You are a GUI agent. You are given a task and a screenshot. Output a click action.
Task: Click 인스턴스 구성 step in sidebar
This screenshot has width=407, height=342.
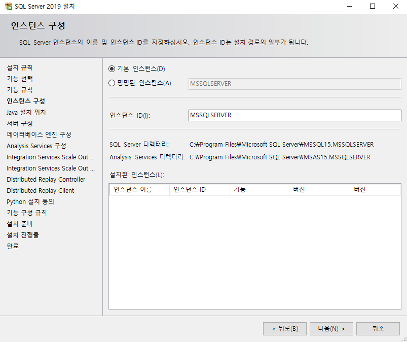coord(26,101)
